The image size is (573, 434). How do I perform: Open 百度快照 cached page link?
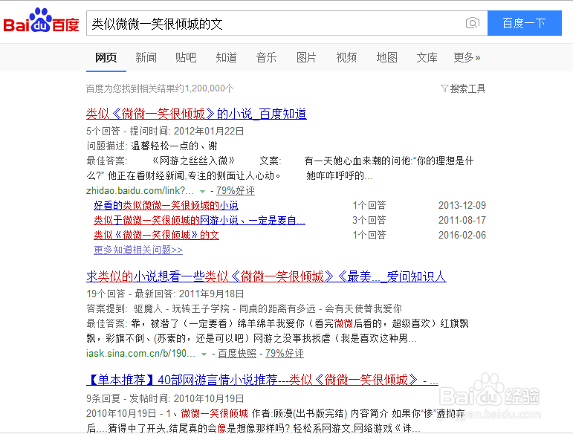click(237, 353)
